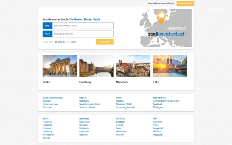Click the bold Köln heading
Screen dimensions: 232x145
coord(155,82)
